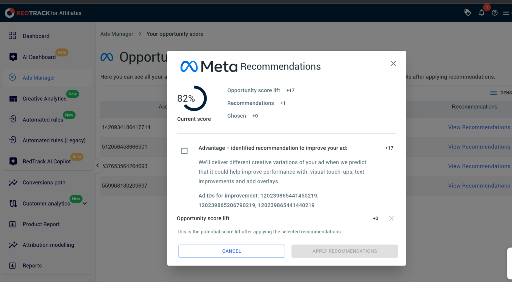This screenshot has width=512, height=282.
Task: Open the notifications bell
Action: (x=482, y=13)
